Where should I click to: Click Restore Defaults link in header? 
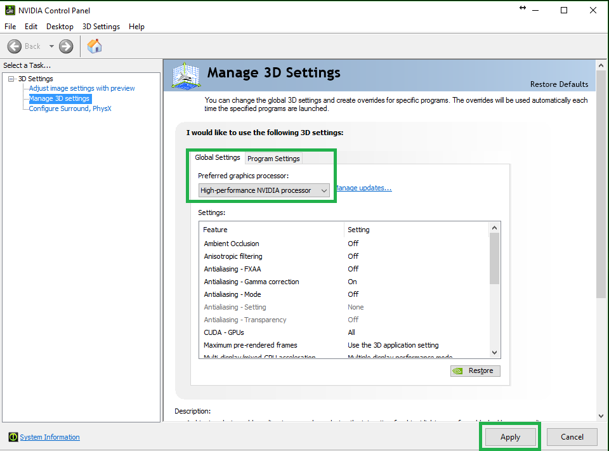tap(559, 84)
